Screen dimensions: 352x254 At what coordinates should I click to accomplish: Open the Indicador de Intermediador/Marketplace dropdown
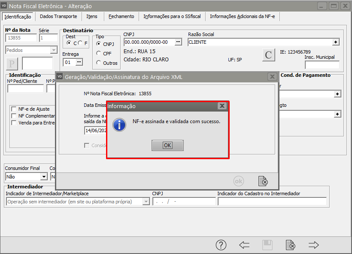[146, 202]
